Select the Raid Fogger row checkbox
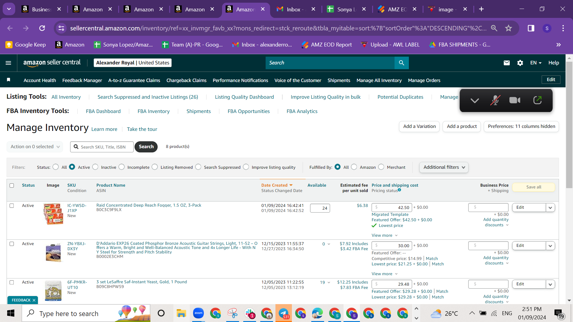Image resolution: width=573 pixels, height=322 pixels. pyautogui.click(x=12, y=206)
